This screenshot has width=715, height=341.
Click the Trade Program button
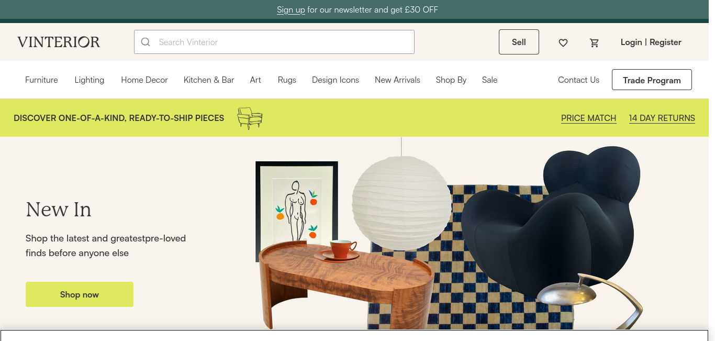coord(652,80)
